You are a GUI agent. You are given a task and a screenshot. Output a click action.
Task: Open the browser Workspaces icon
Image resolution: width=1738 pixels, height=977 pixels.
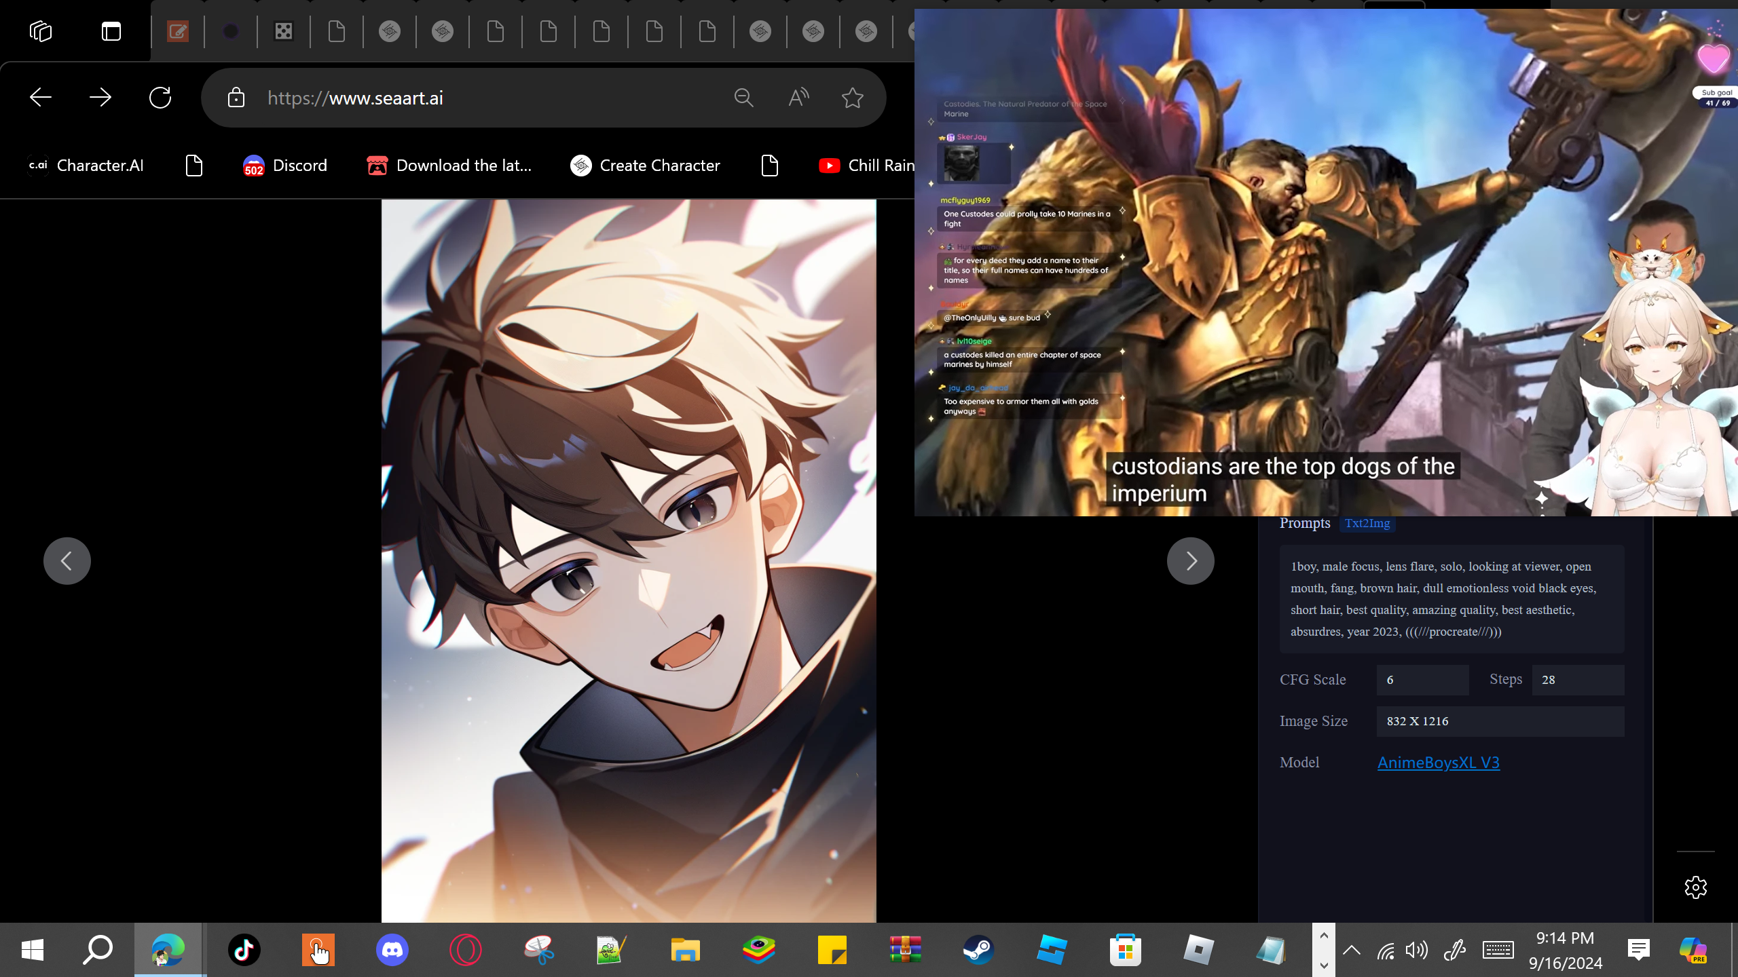click(41, 31)
